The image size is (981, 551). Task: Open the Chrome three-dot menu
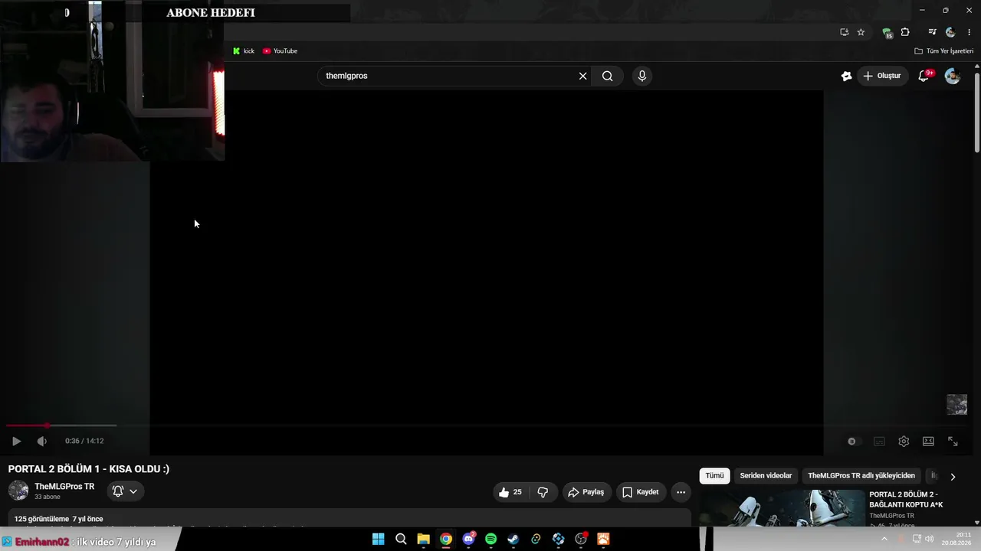[x=970, y=32]
